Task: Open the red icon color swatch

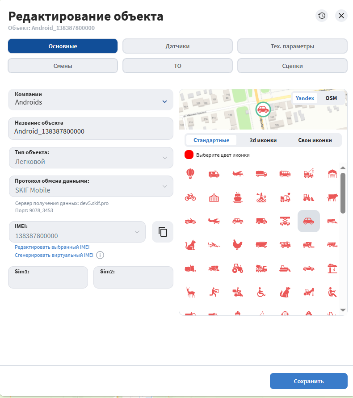Action: (189, 155)
